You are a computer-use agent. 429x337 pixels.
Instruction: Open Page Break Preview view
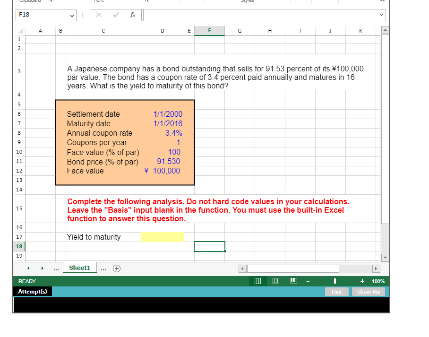click(293, 281)
